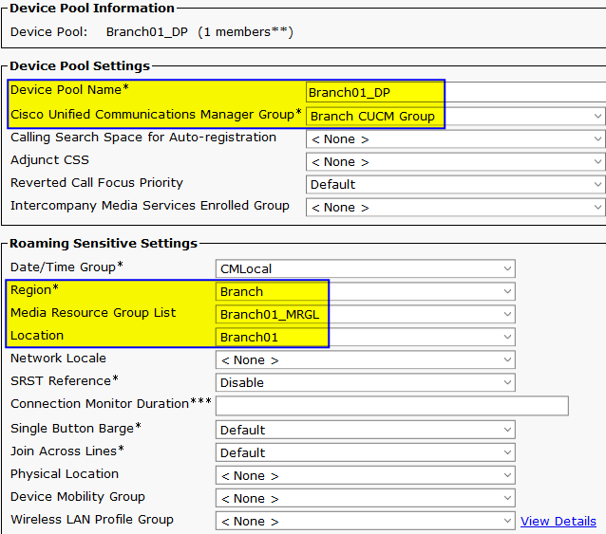Image resolution: width=606 pixels, height=534 pixels.
Task: Open Reverted Call Focus Priority dropdown
Action: (456, 184)
